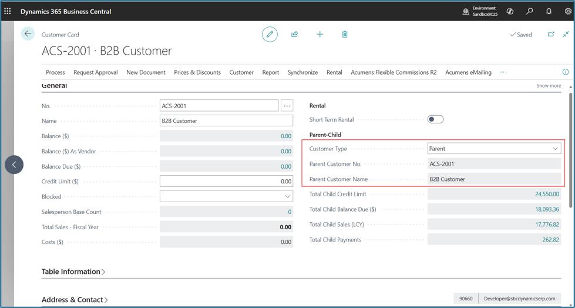Open Acumens eMailing menu
This screenshot has width=575, height=308.
tap(468, 72)
